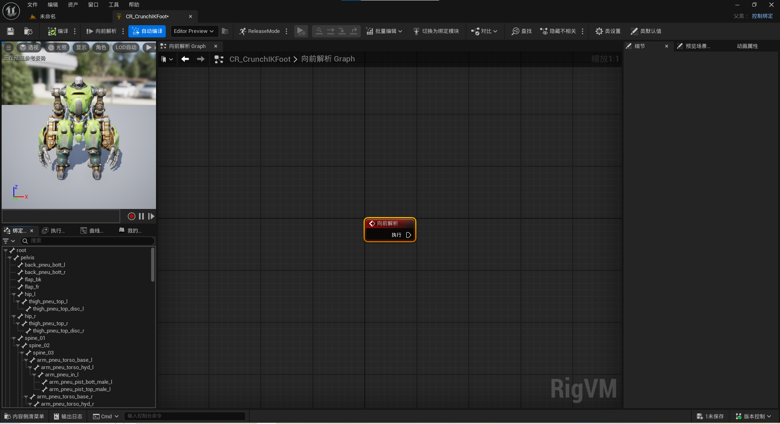This screenshot has width=780, height=424.
Task: Close the 绑定 hierarchy tab
Action: coord(32,231)
